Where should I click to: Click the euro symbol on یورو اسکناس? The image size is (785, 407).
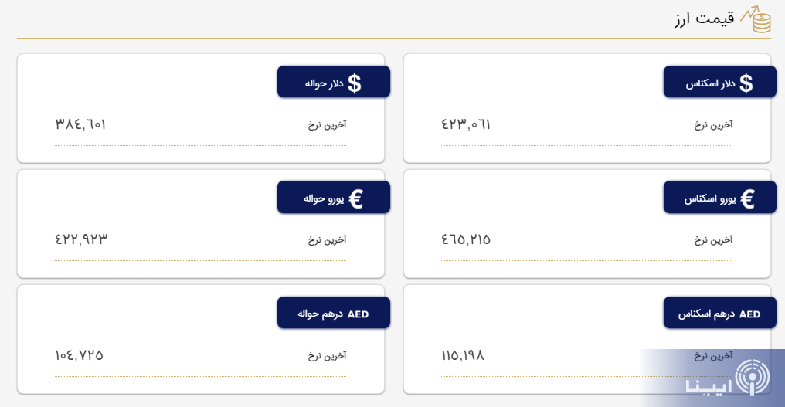[747, 198]
